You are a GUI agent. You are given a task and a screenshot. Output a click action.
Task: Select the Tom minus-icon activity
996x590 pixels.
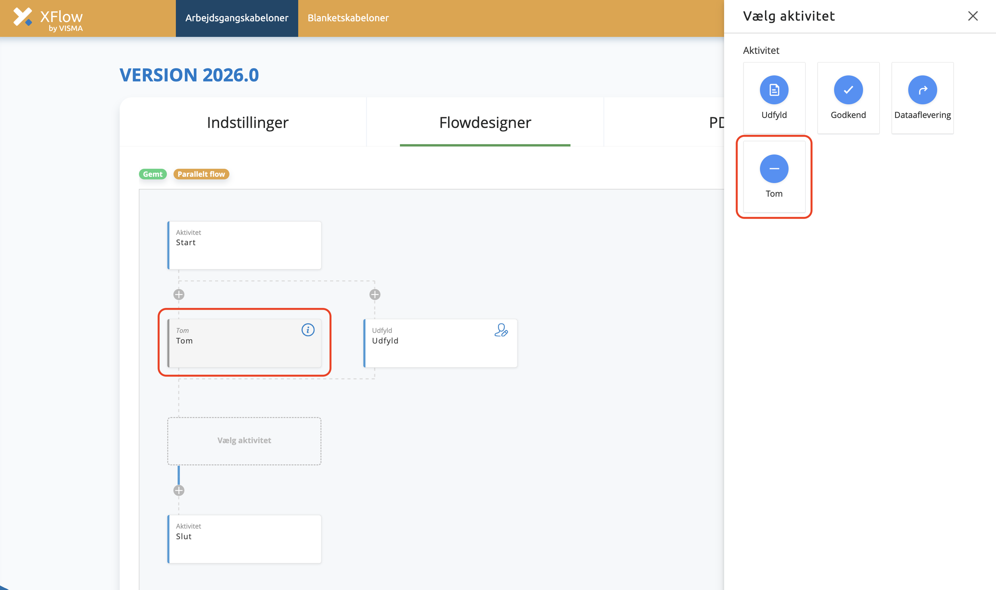(774, 169)
